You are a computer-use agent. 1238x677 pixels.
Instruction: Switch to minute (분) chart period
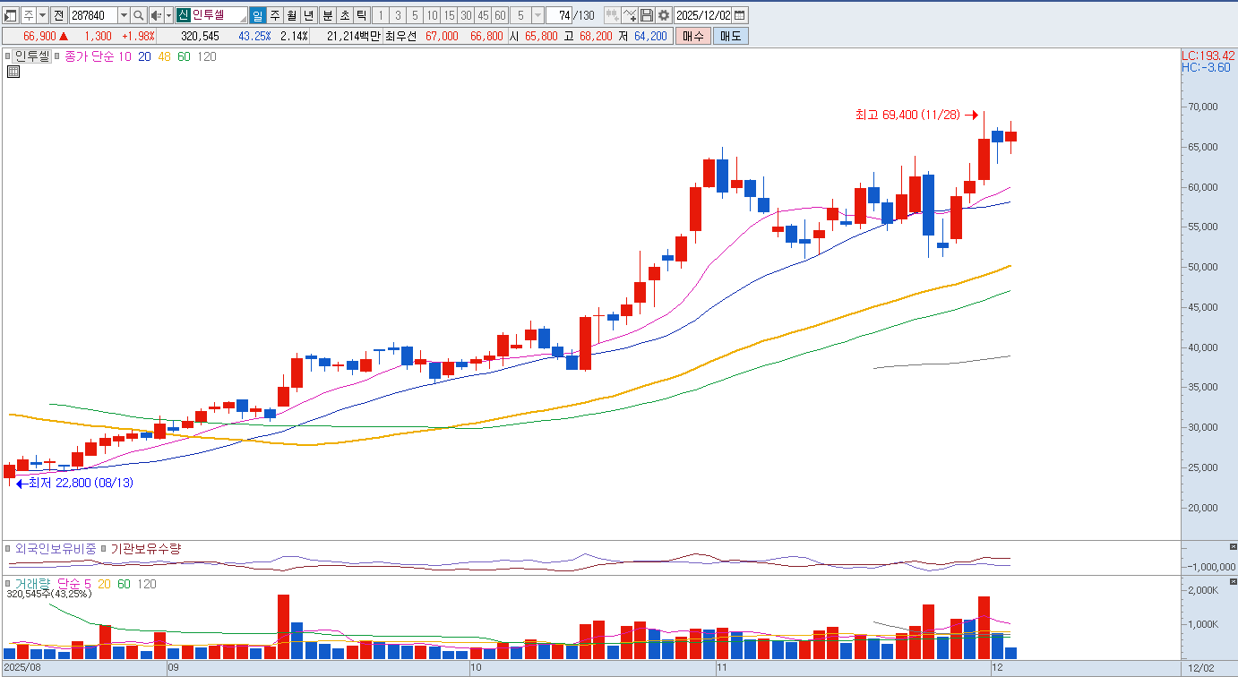click(327, 15)
